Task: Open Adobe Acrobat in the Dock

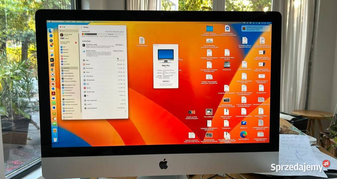Action: [x=53, y=94]
